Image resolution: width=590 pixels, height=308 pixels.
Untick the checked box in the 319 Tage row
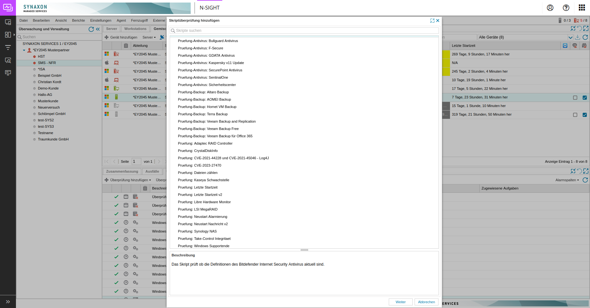[x=585, y=115]
